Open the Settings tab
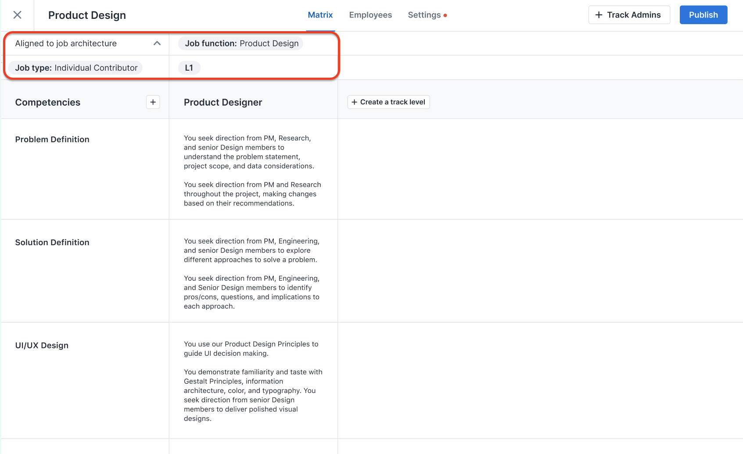Viewport: 743px width, 454px height. [x=424, y=14]
